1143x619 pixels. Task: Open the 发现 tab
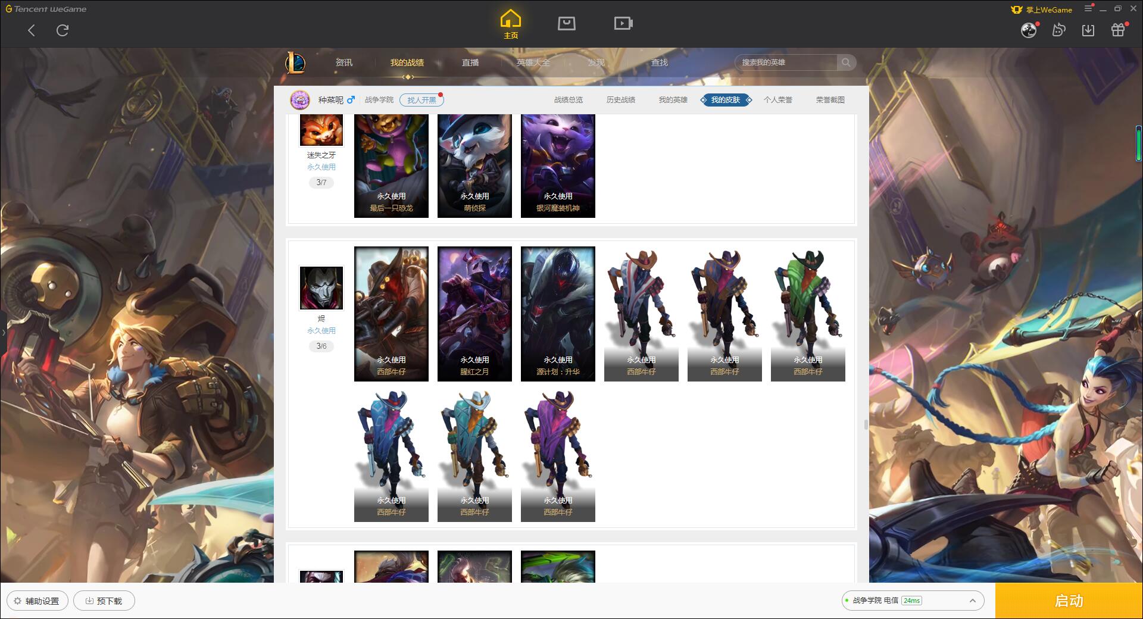coord(597,62)
